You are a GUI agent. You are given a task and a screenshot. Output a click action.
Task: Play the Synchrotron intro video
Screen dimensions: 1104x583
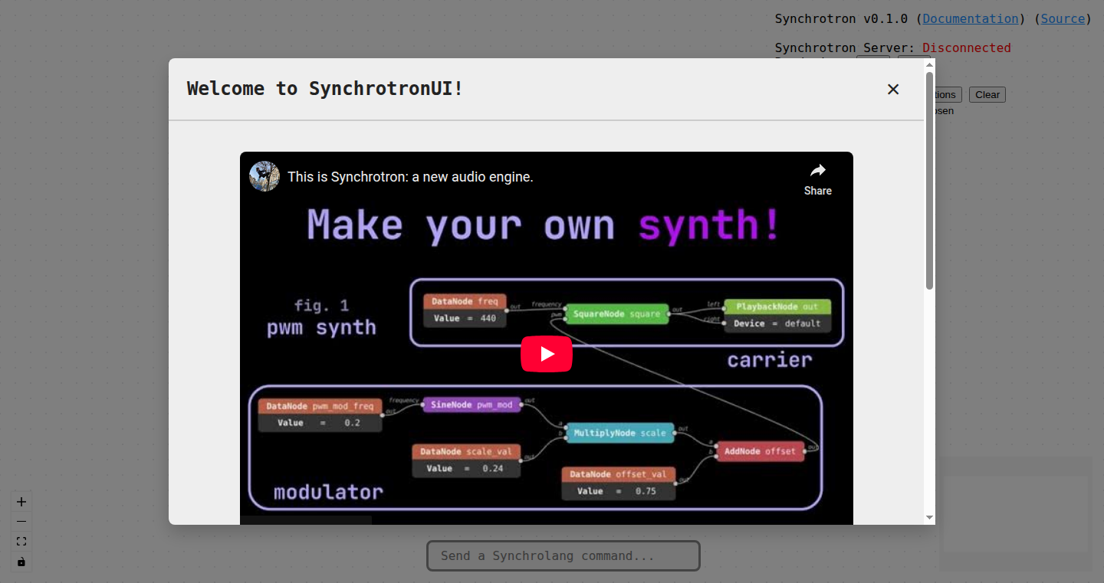tap(547, 354)
